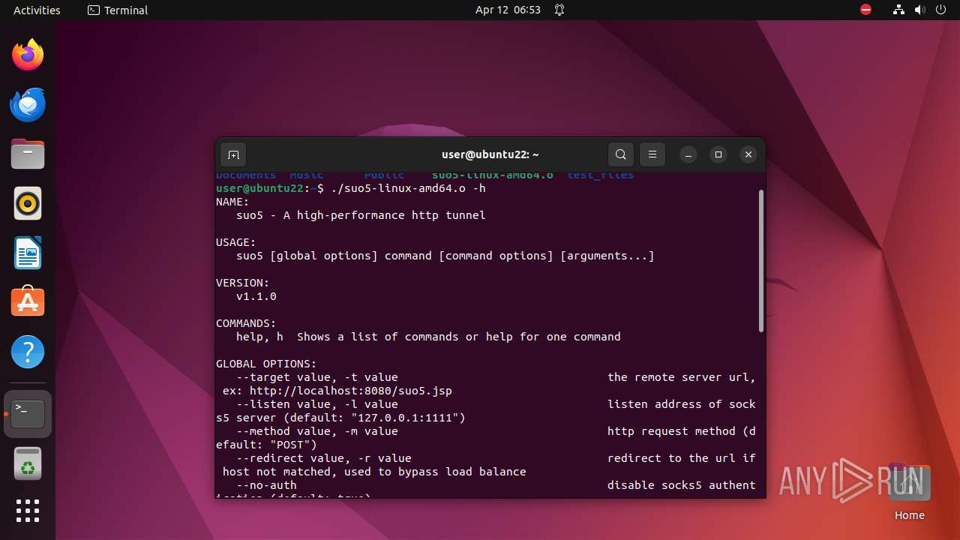Click 'http://localhost:8080/suo5.jsp' example URL
Image resolution: width=960 pixels, height=540 pixels.
[351, 391]
